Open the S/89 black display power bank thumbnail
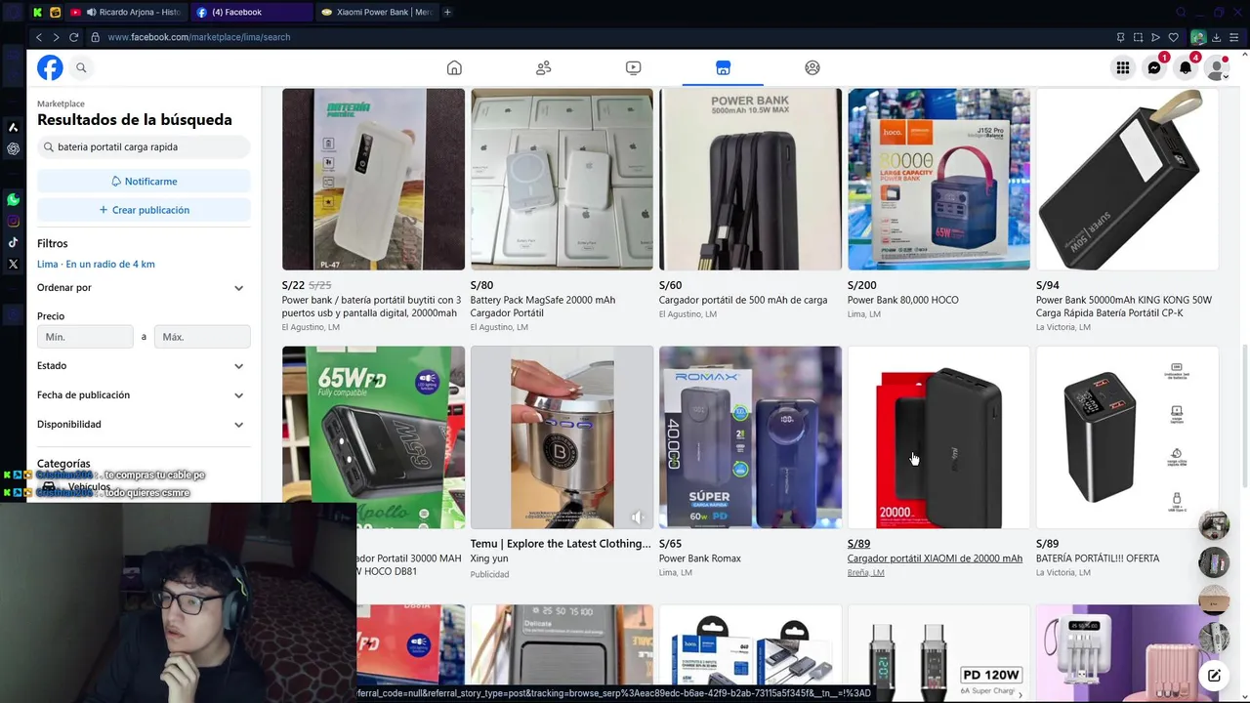The width and height of the screenshot is (1250, 703). pyautogui.click(x=1127, y=437)
